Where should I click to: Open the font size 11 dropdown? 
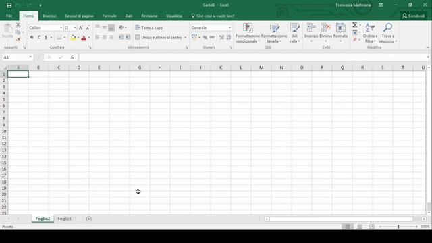[x=75, y=28]
